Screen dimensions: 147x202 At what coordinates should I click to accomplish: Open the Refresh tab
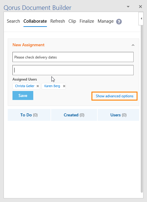pyautogui.click(x=58, y=21)
